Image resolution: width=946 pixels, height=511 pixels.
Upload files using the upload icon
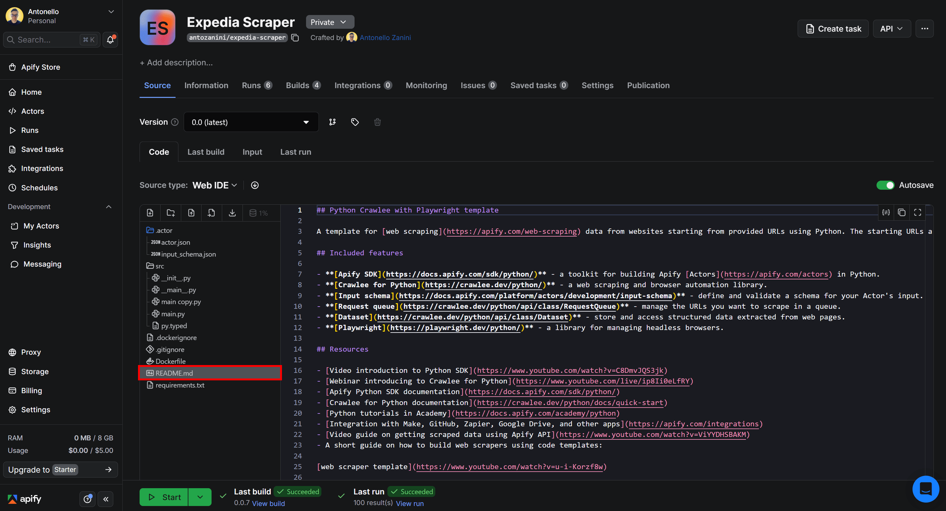click(x=191, y=213)
